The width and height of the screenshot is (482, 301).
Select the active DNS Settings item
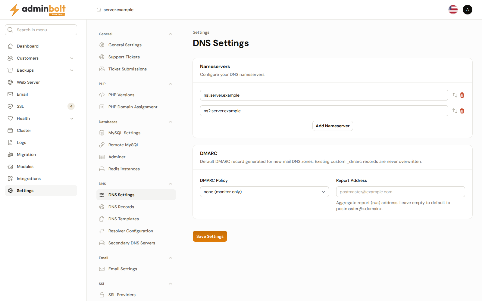(136, 195)
